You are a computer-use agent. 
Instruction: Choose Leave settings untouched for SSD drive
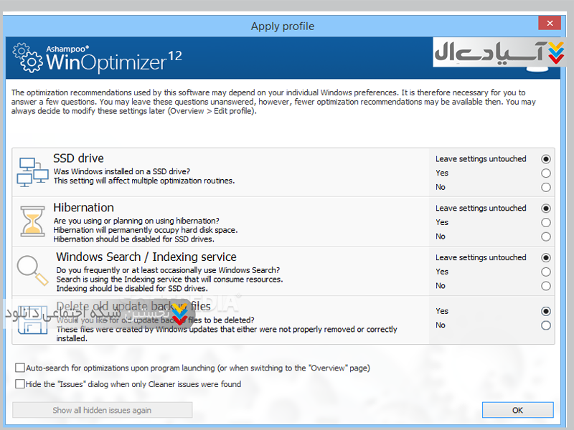(x=546, y=158)
